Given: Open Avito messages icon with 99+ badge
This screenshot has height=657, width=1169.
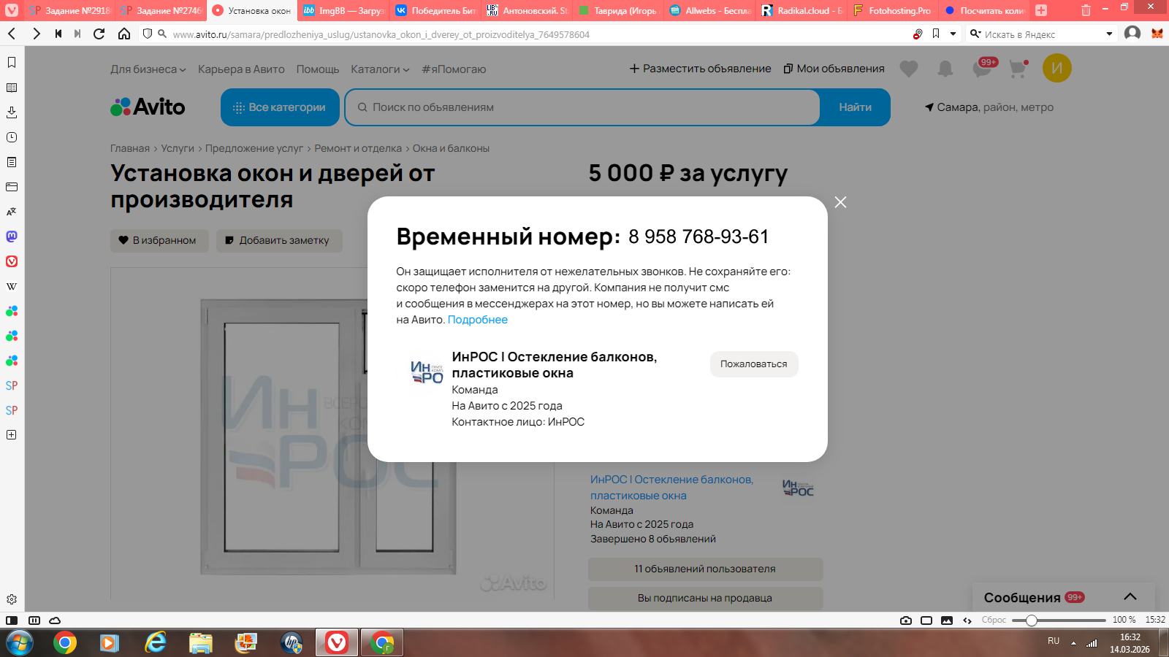Looking at the screenshot, I should tap(983, 68).
